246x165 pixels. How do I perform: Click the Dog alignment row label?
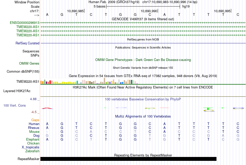point(36,136)
